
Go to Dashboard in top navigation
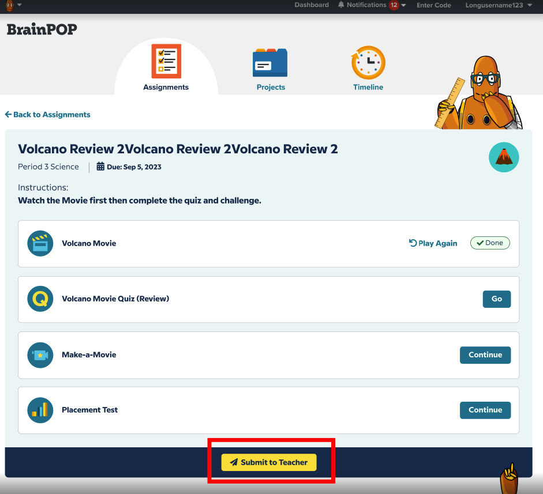click(312, 5)
